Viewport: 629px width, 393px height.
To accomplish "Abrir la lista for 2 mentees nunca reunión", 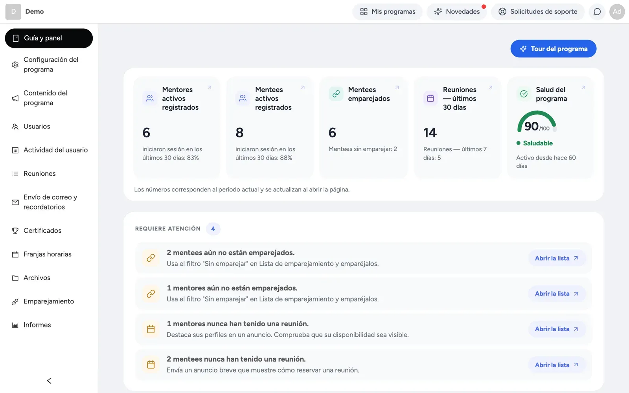I will (x=557, y=365).
